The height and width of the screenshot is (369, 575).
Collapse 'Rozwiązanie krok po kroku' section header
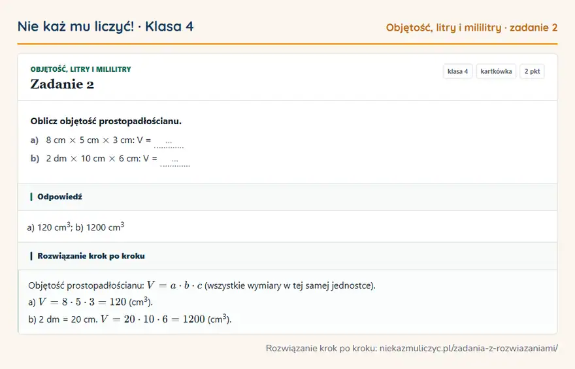287,256
